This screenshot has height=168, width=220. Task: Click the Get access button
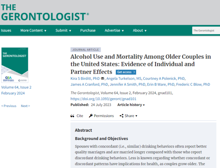click(x=129, y=72)
